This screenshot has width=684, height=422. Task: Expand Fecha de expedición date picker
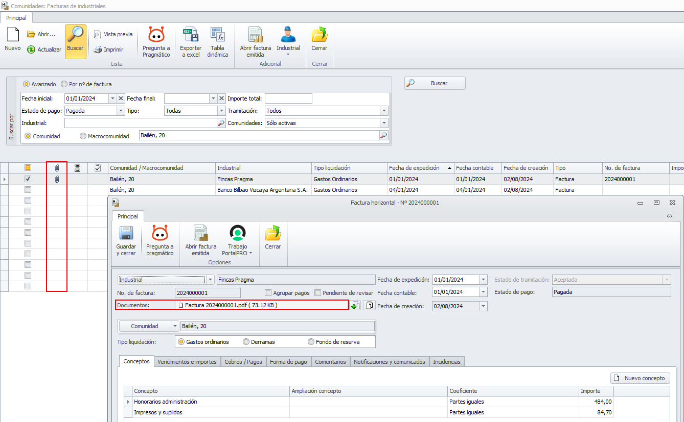pos(483,280)
